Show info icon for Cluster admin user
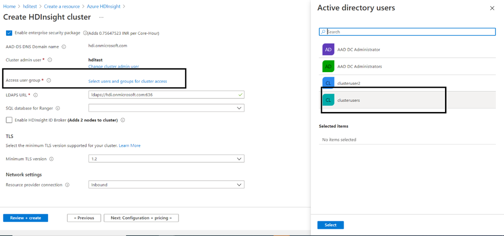Image resolution: width=504 pixels, height=236 pixels. click(x=50, y=60)
